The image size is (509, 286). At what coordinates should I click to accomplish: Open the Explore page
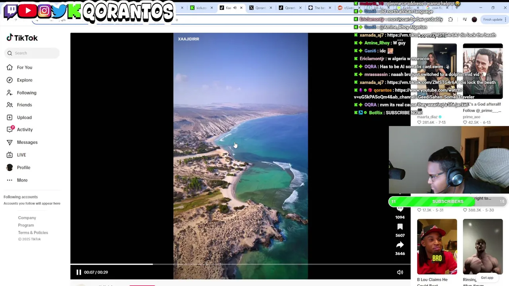pos(25,80)
